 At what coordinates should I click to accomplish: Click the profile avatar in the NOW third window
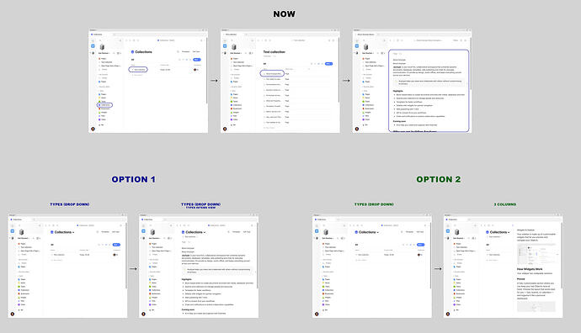[x=357, y=129]
